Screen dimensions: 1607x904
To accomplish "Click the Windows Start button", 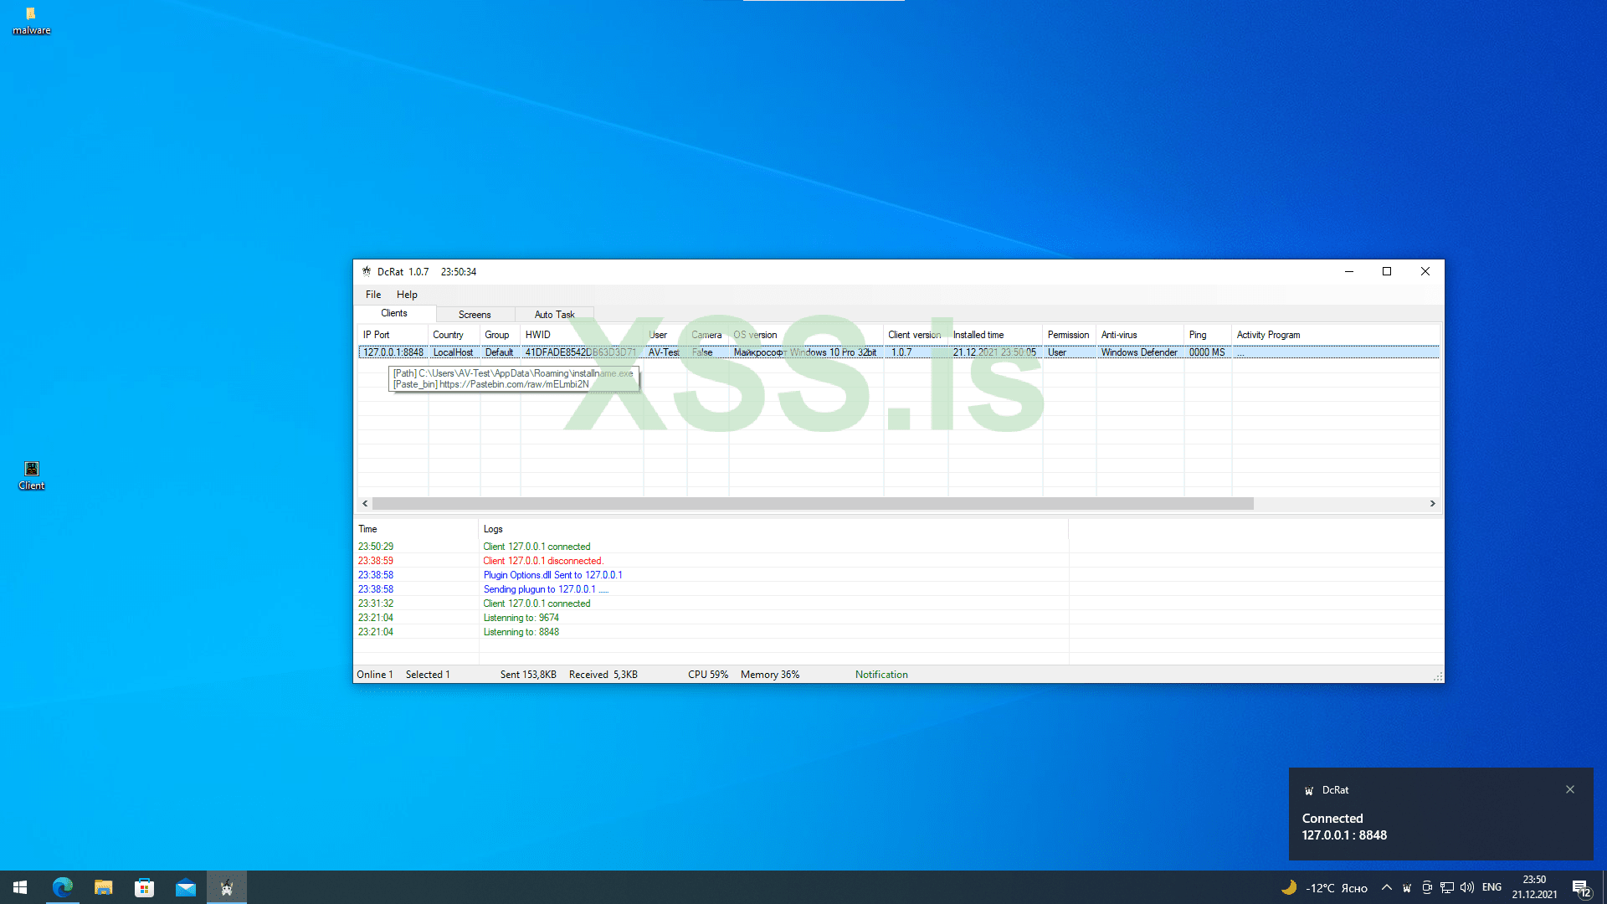I will [x=20, y=887].
